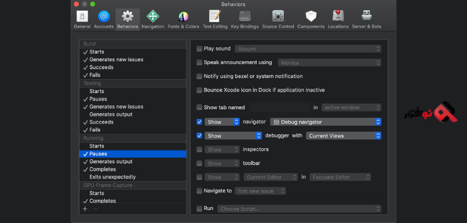
Task: Open the Monica voice dropdown
Action: 330,63
